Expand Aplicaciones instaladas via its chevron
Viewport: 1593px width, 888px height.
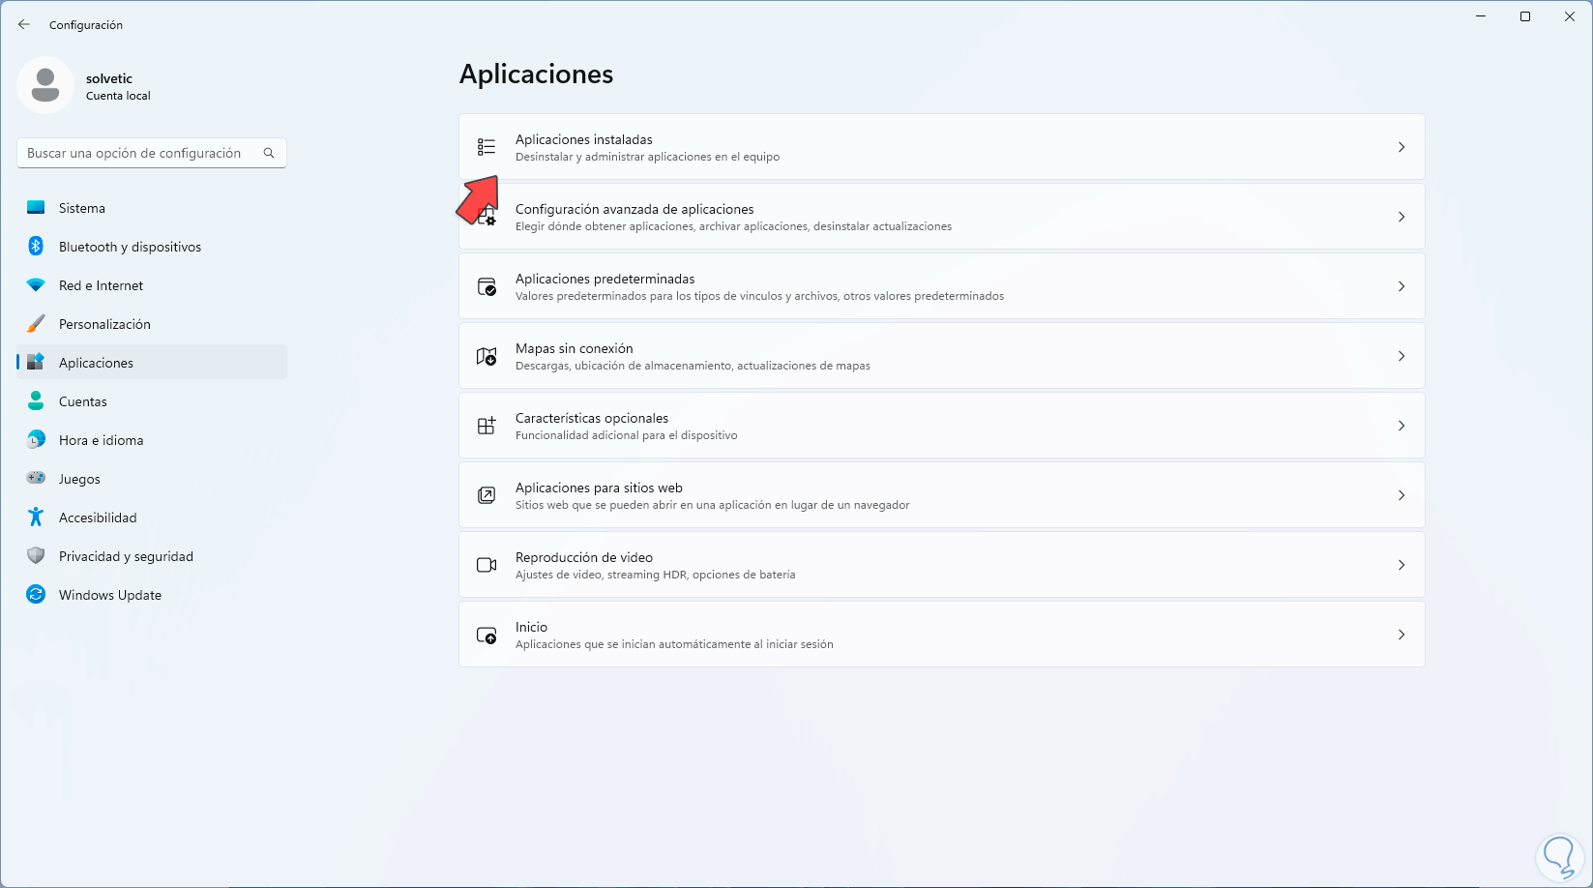(x=1401, y=147)
